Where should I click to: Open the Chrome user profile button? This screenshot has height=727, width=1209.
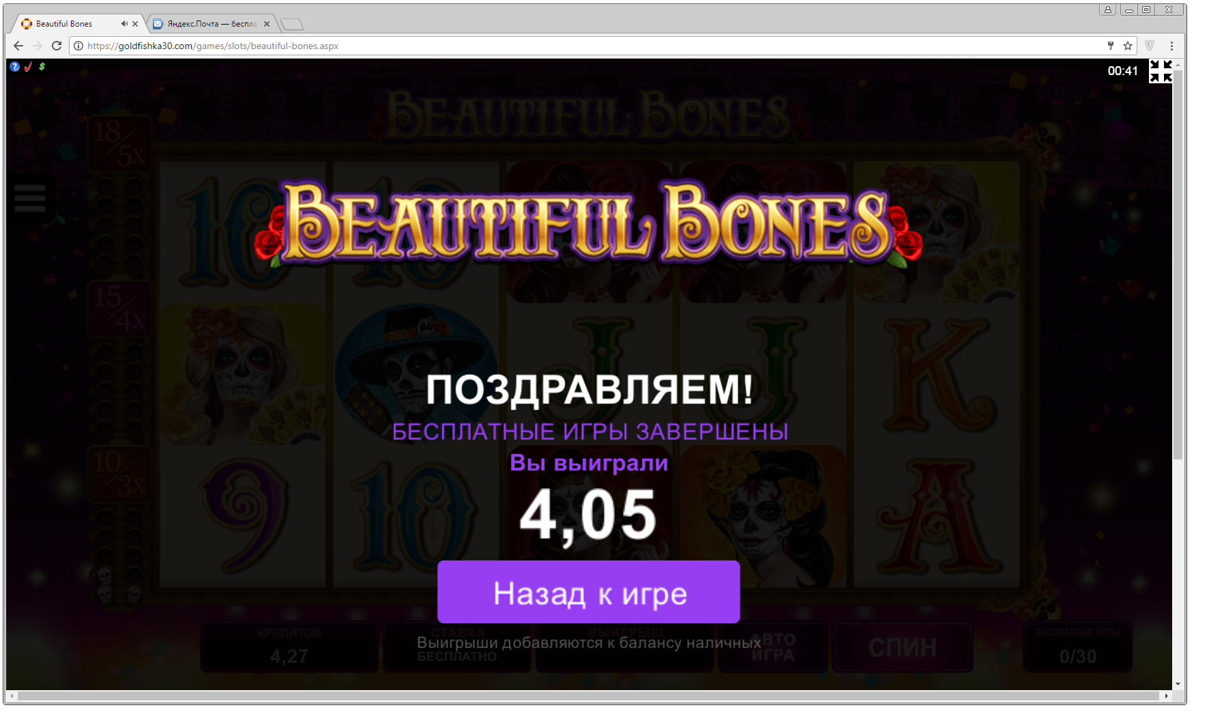(x=1107, y=10)
